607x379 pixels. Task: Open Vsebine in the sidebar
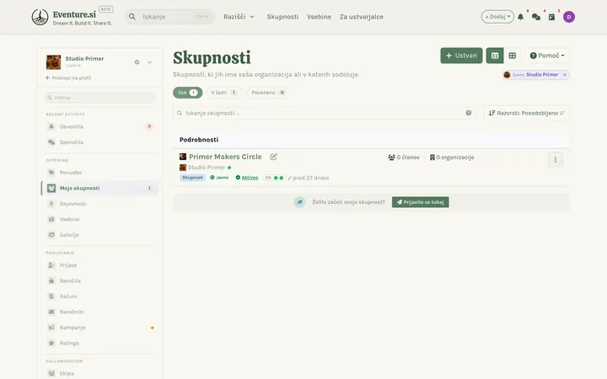(x=99, y=219)
